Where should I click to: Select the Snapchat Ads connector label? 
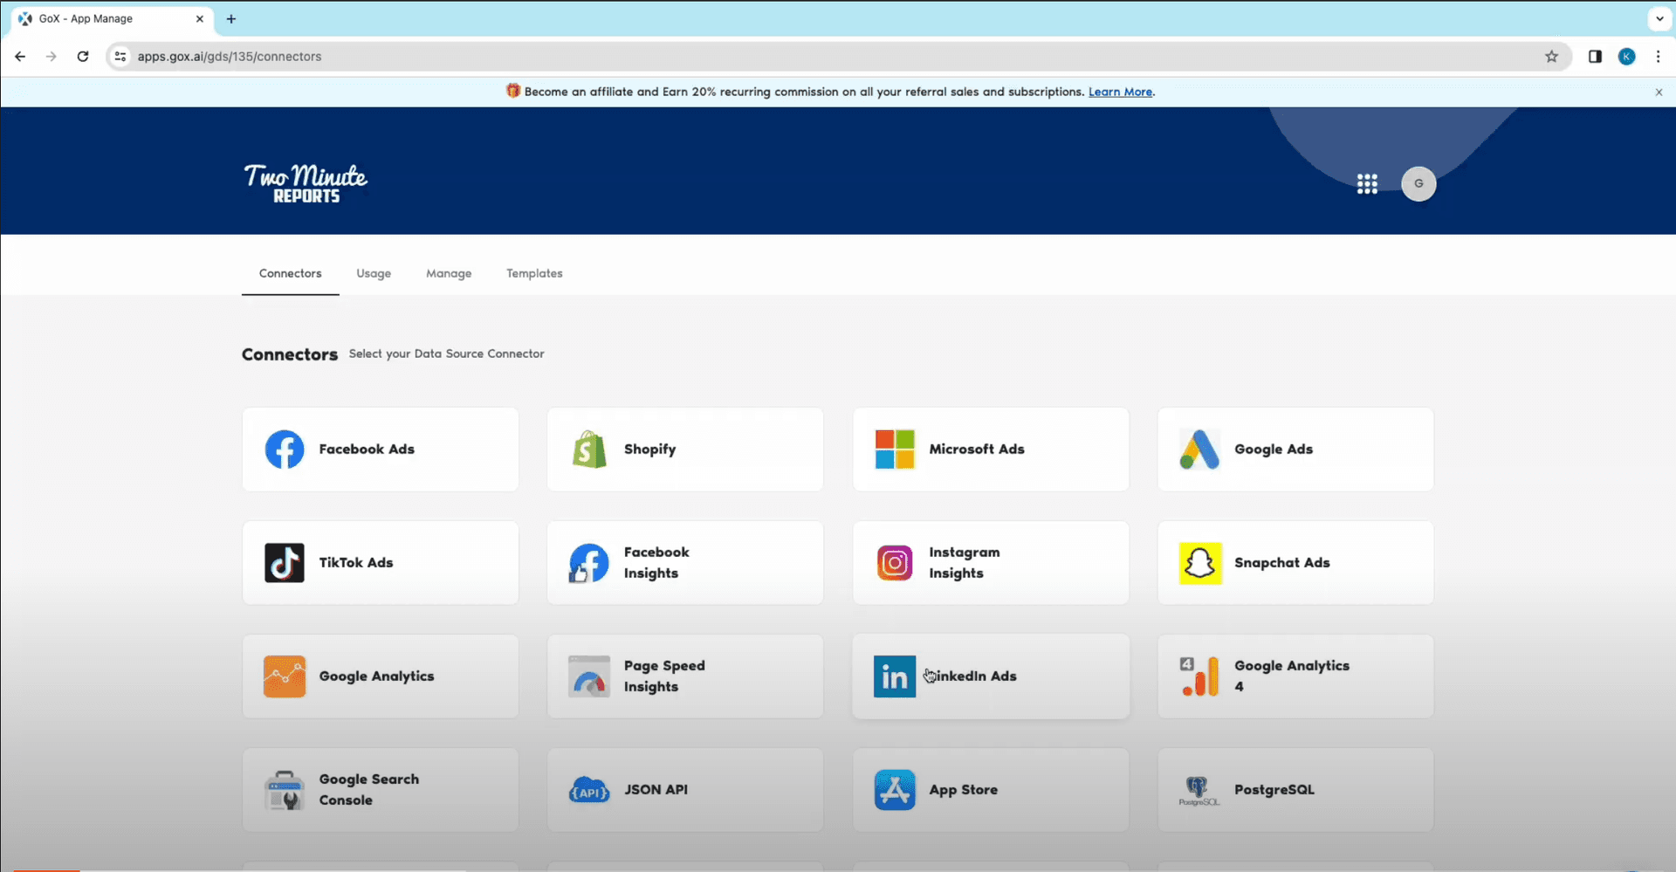coord(1281,563)
